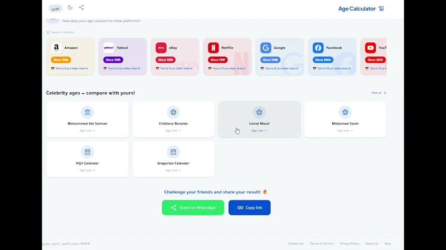Screen dimensions: 446x250
Task: Click the Google logo icon
Action: 266,48
